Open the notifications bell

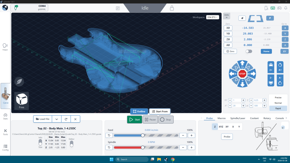pyautogui.click(x=286, y=8)
